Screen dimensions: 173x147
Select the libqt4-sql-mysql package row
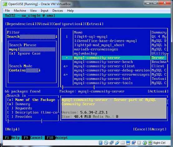point(114,37)
